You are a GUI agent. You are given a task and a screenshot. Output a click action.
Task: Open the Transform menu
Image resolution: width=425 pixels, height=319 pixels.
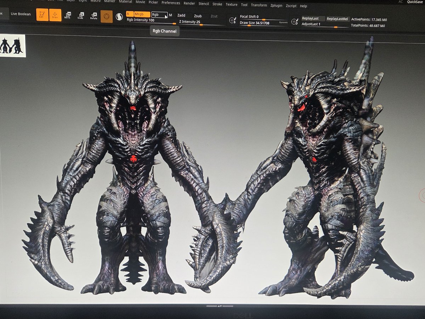(259, 5)
